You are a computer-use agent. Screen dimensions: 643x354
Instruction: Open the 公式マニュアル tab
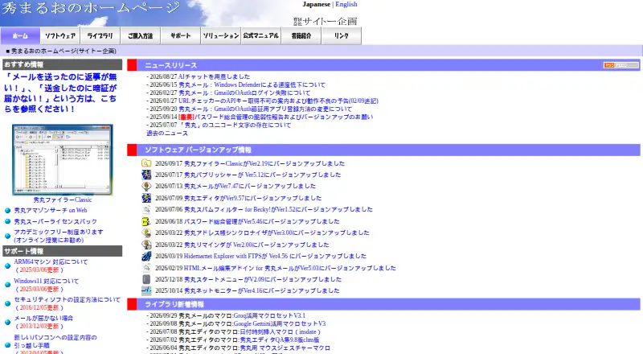pos(260,35)
